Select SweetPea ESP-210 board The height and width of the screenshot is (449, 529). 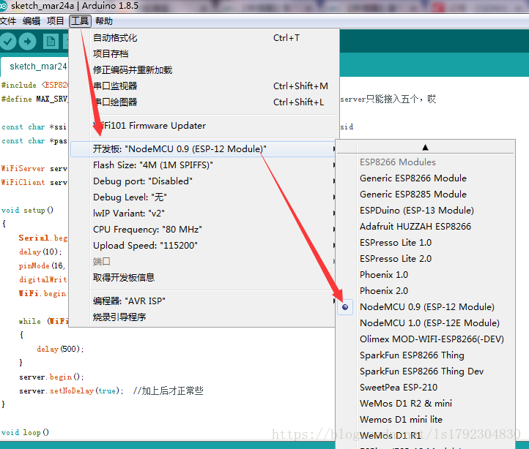coord(399,388)
